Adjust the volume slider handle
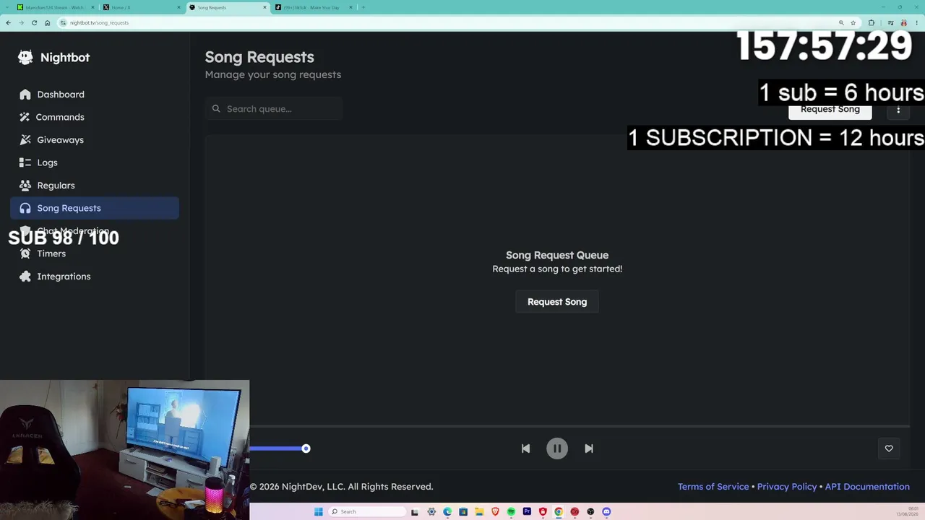 coord(306,448)
